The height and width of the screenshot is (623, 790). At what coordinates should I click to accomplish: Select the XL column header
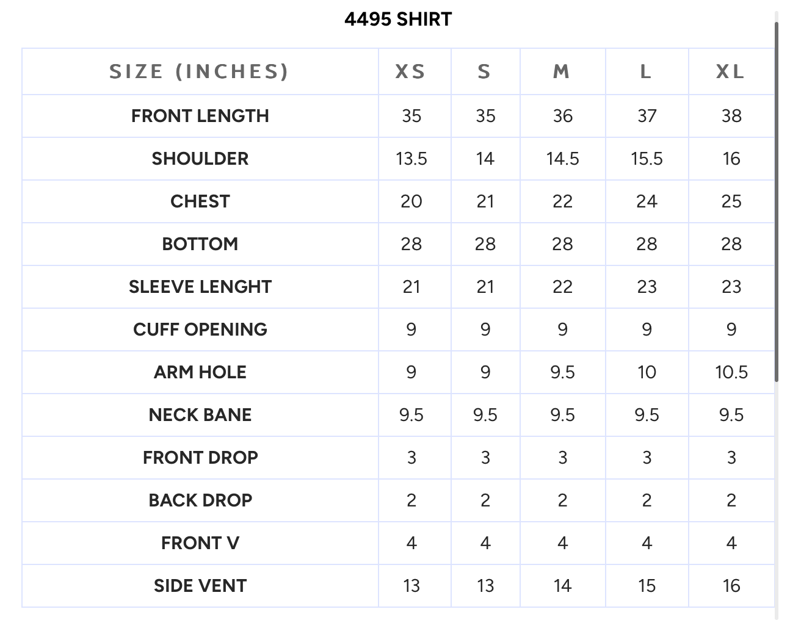pos(731,72)
